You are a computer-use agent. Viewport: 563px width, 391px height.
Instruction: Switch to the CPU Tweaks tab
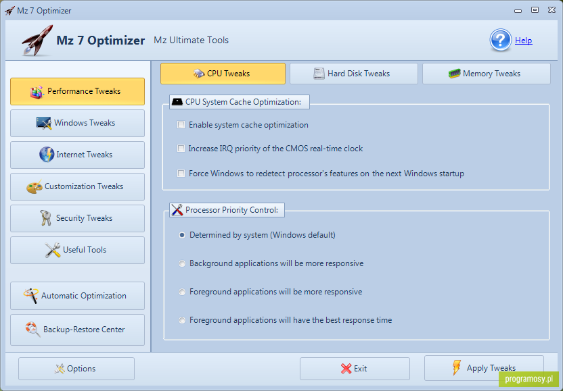point(223,74)
